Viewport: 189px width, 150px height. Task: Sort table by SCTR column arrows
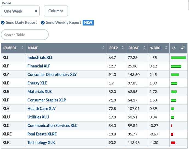[123, 48]
